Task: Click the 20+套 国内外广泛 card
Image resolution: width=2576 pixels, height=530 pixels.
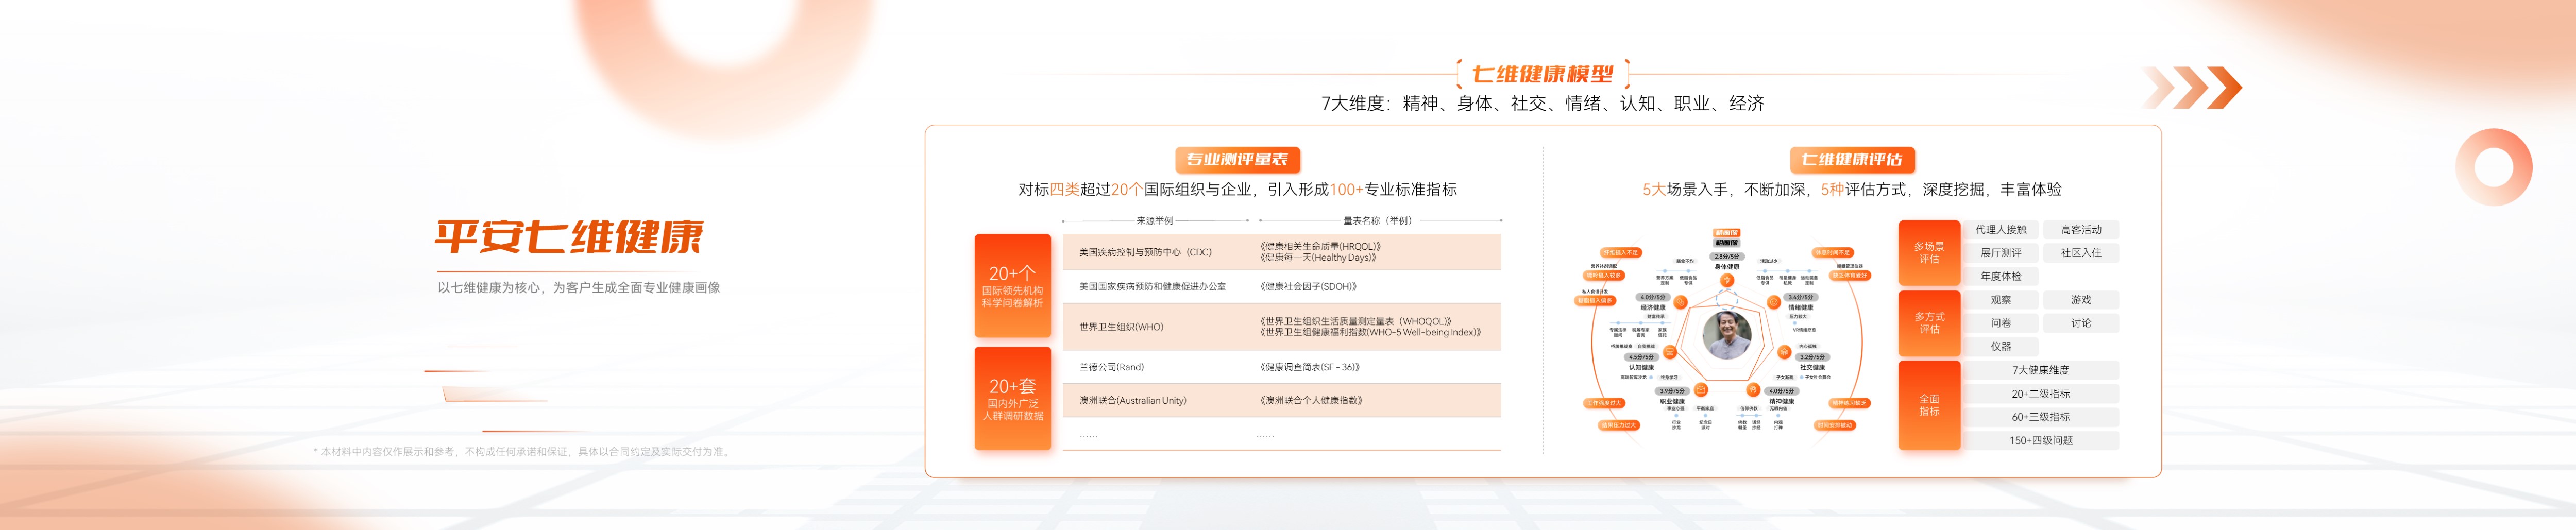Action: [x=1012, y=398]
